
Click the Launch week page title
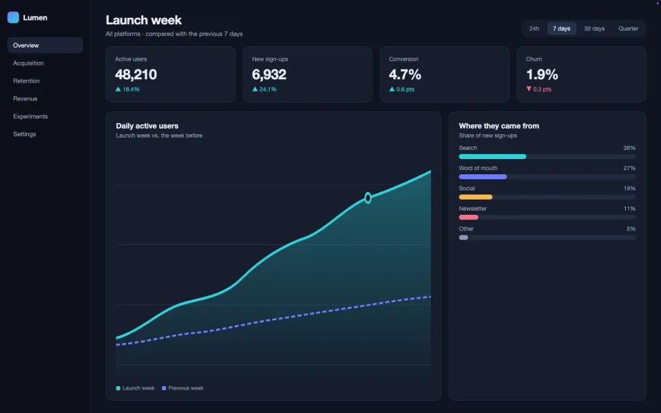coord(143,20)
